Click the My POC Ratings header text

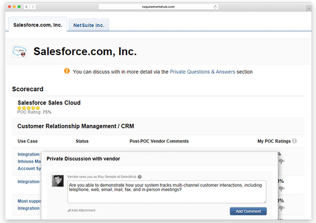coord(274,141)
